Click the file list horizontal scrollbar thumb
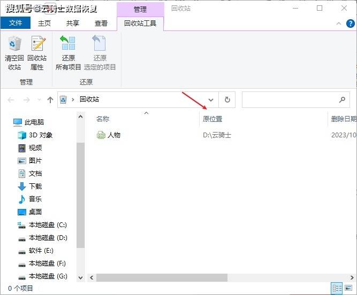This screenshot has width=357, height=295. pyautogui.click(x=162, y=277)
